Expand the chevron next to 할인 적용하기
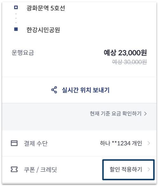The image size is (159, 187). coord(149,169)
